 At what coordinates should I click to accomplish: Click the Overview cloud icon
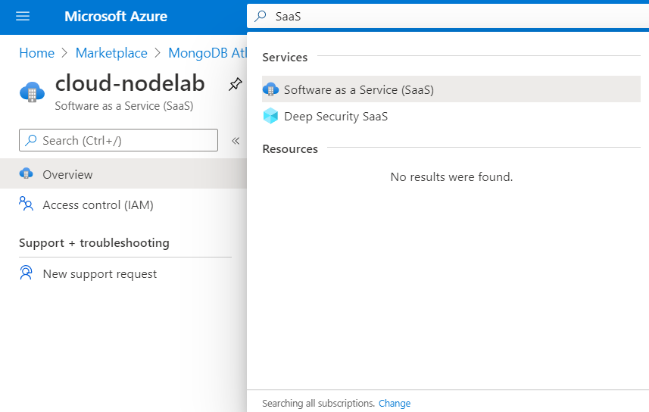(x=26, y=173)
